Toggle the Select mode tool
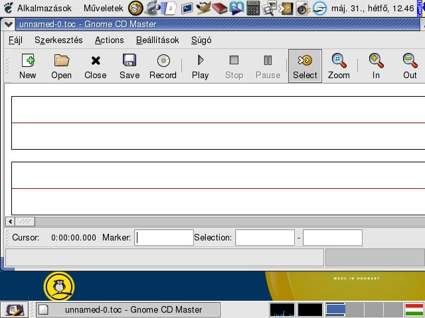The width and height of the screenshot is (425, 318). pyautogui.click(x=305, y=66)
